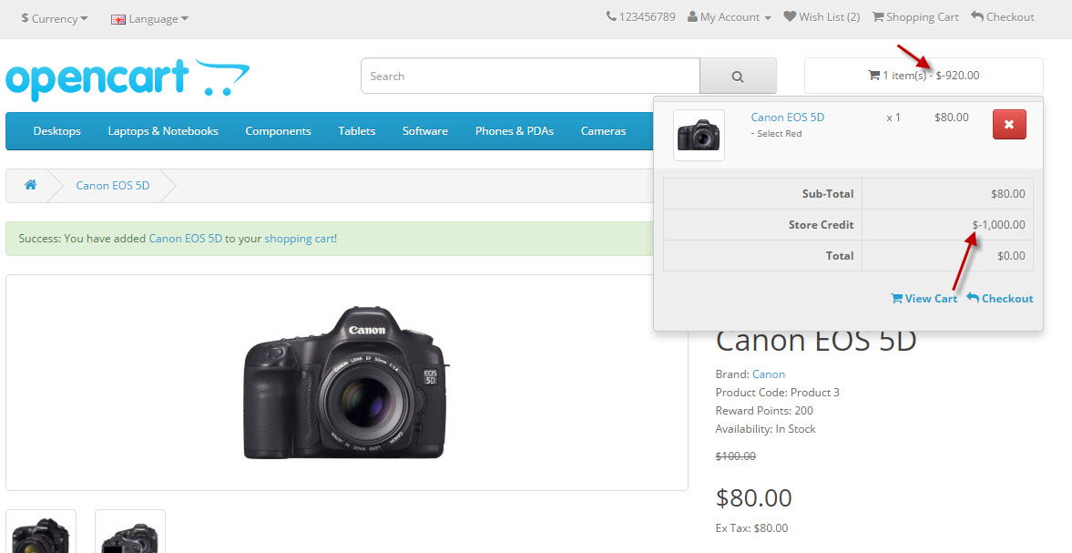Click the Ex Tax: $80.00 text
This screenshot has height=553, width=1072.
tap(751, 527)
